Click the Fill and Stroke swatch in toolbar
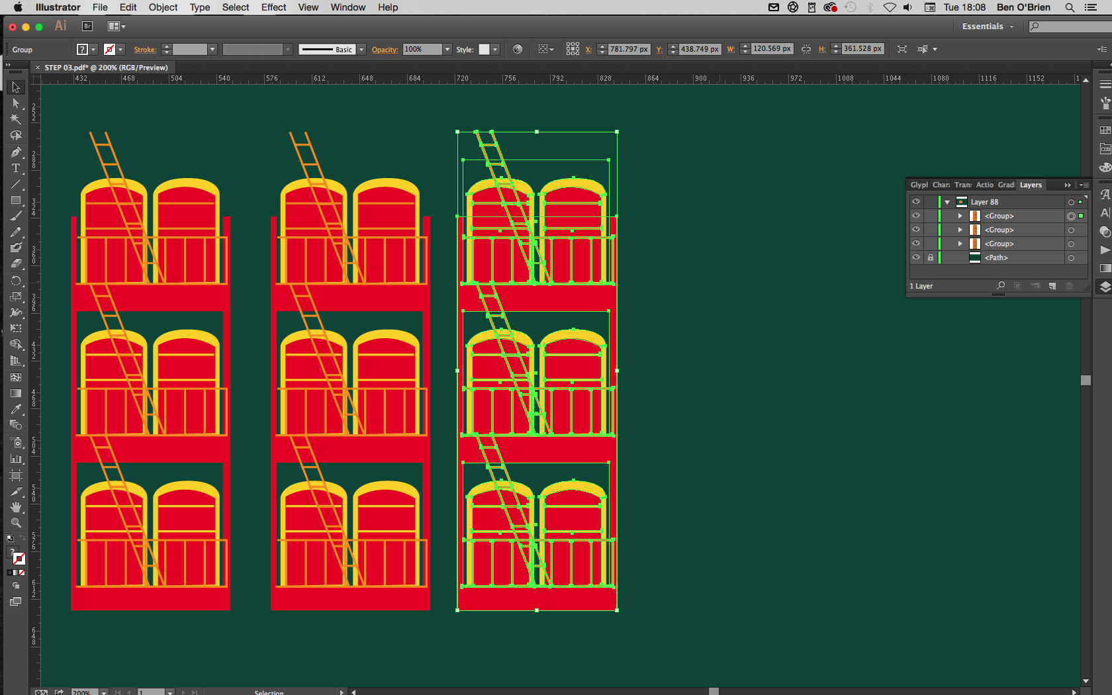The height and width of the screenshot is (695, 1112). (x=17, y=557)
